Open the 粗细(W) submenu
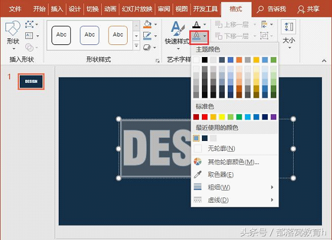 point(234,187)
